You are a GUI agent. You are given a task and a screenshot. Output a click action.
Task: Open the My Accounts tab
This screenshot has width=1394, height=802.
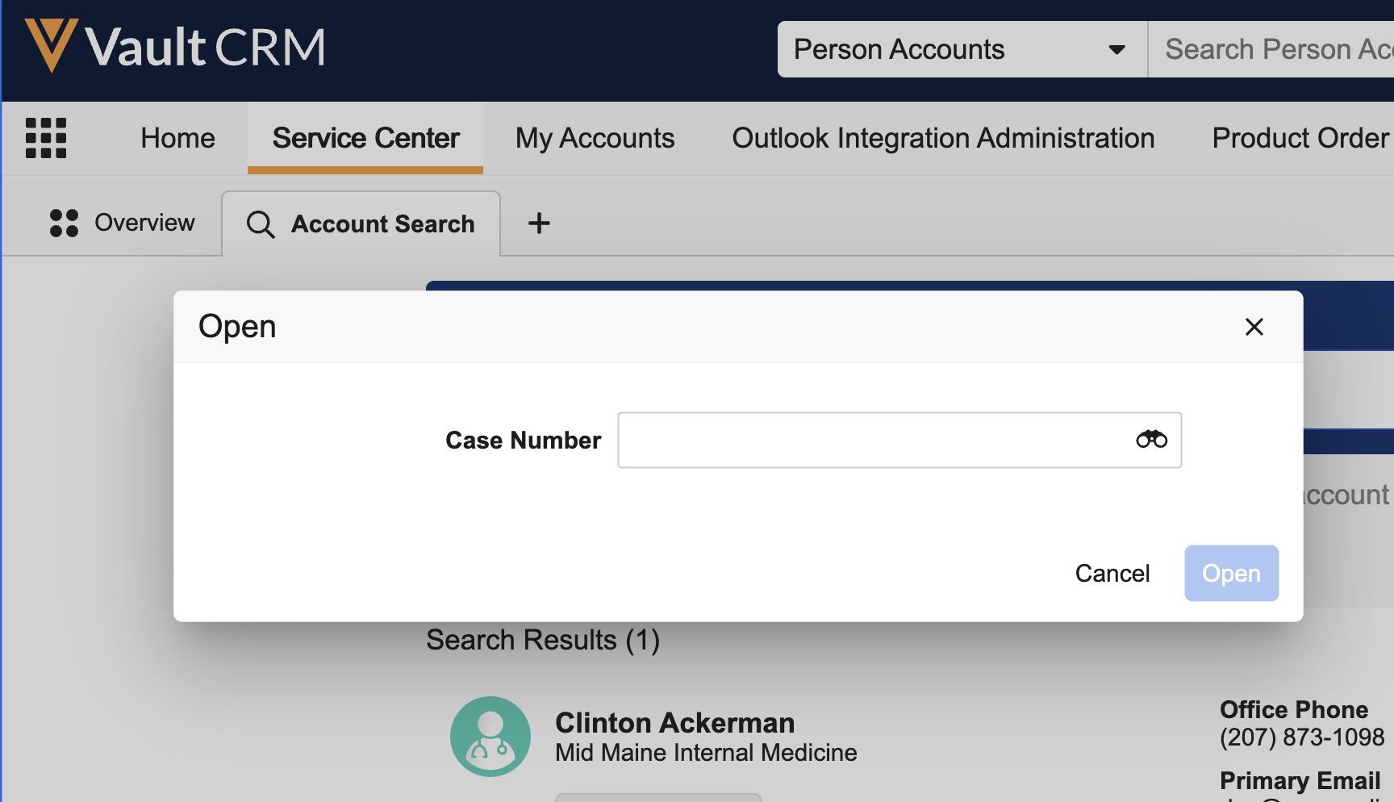tap(595, 138)
